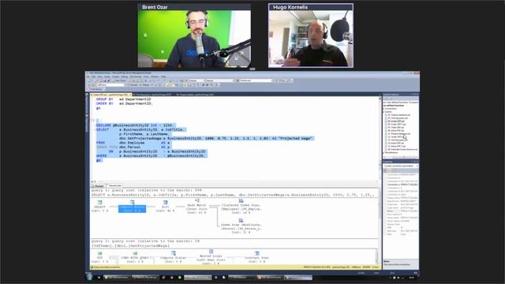Open the Help menu

tap(163, 77)
